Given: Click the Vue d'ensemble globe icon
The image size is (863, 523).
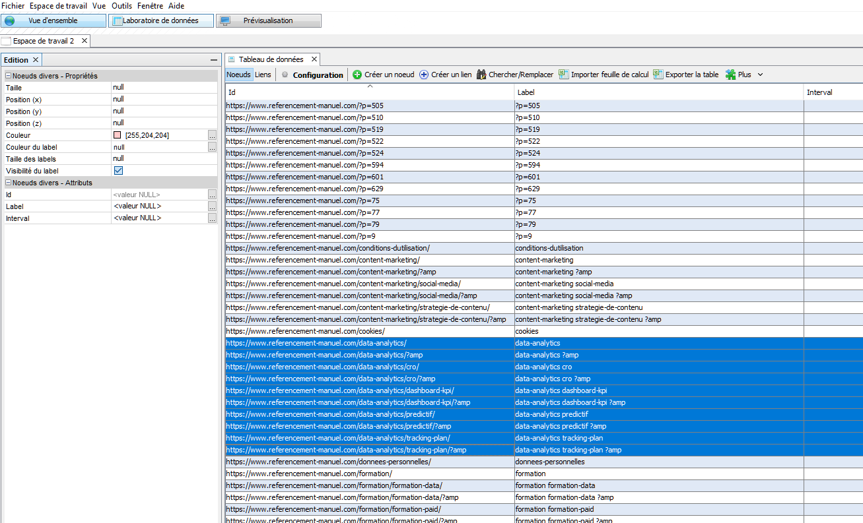Looking at the screenshot, I should coord(10,20).
